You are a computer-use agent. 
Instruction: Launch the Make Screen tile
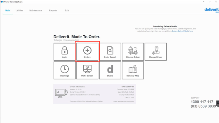click(87, 70)
